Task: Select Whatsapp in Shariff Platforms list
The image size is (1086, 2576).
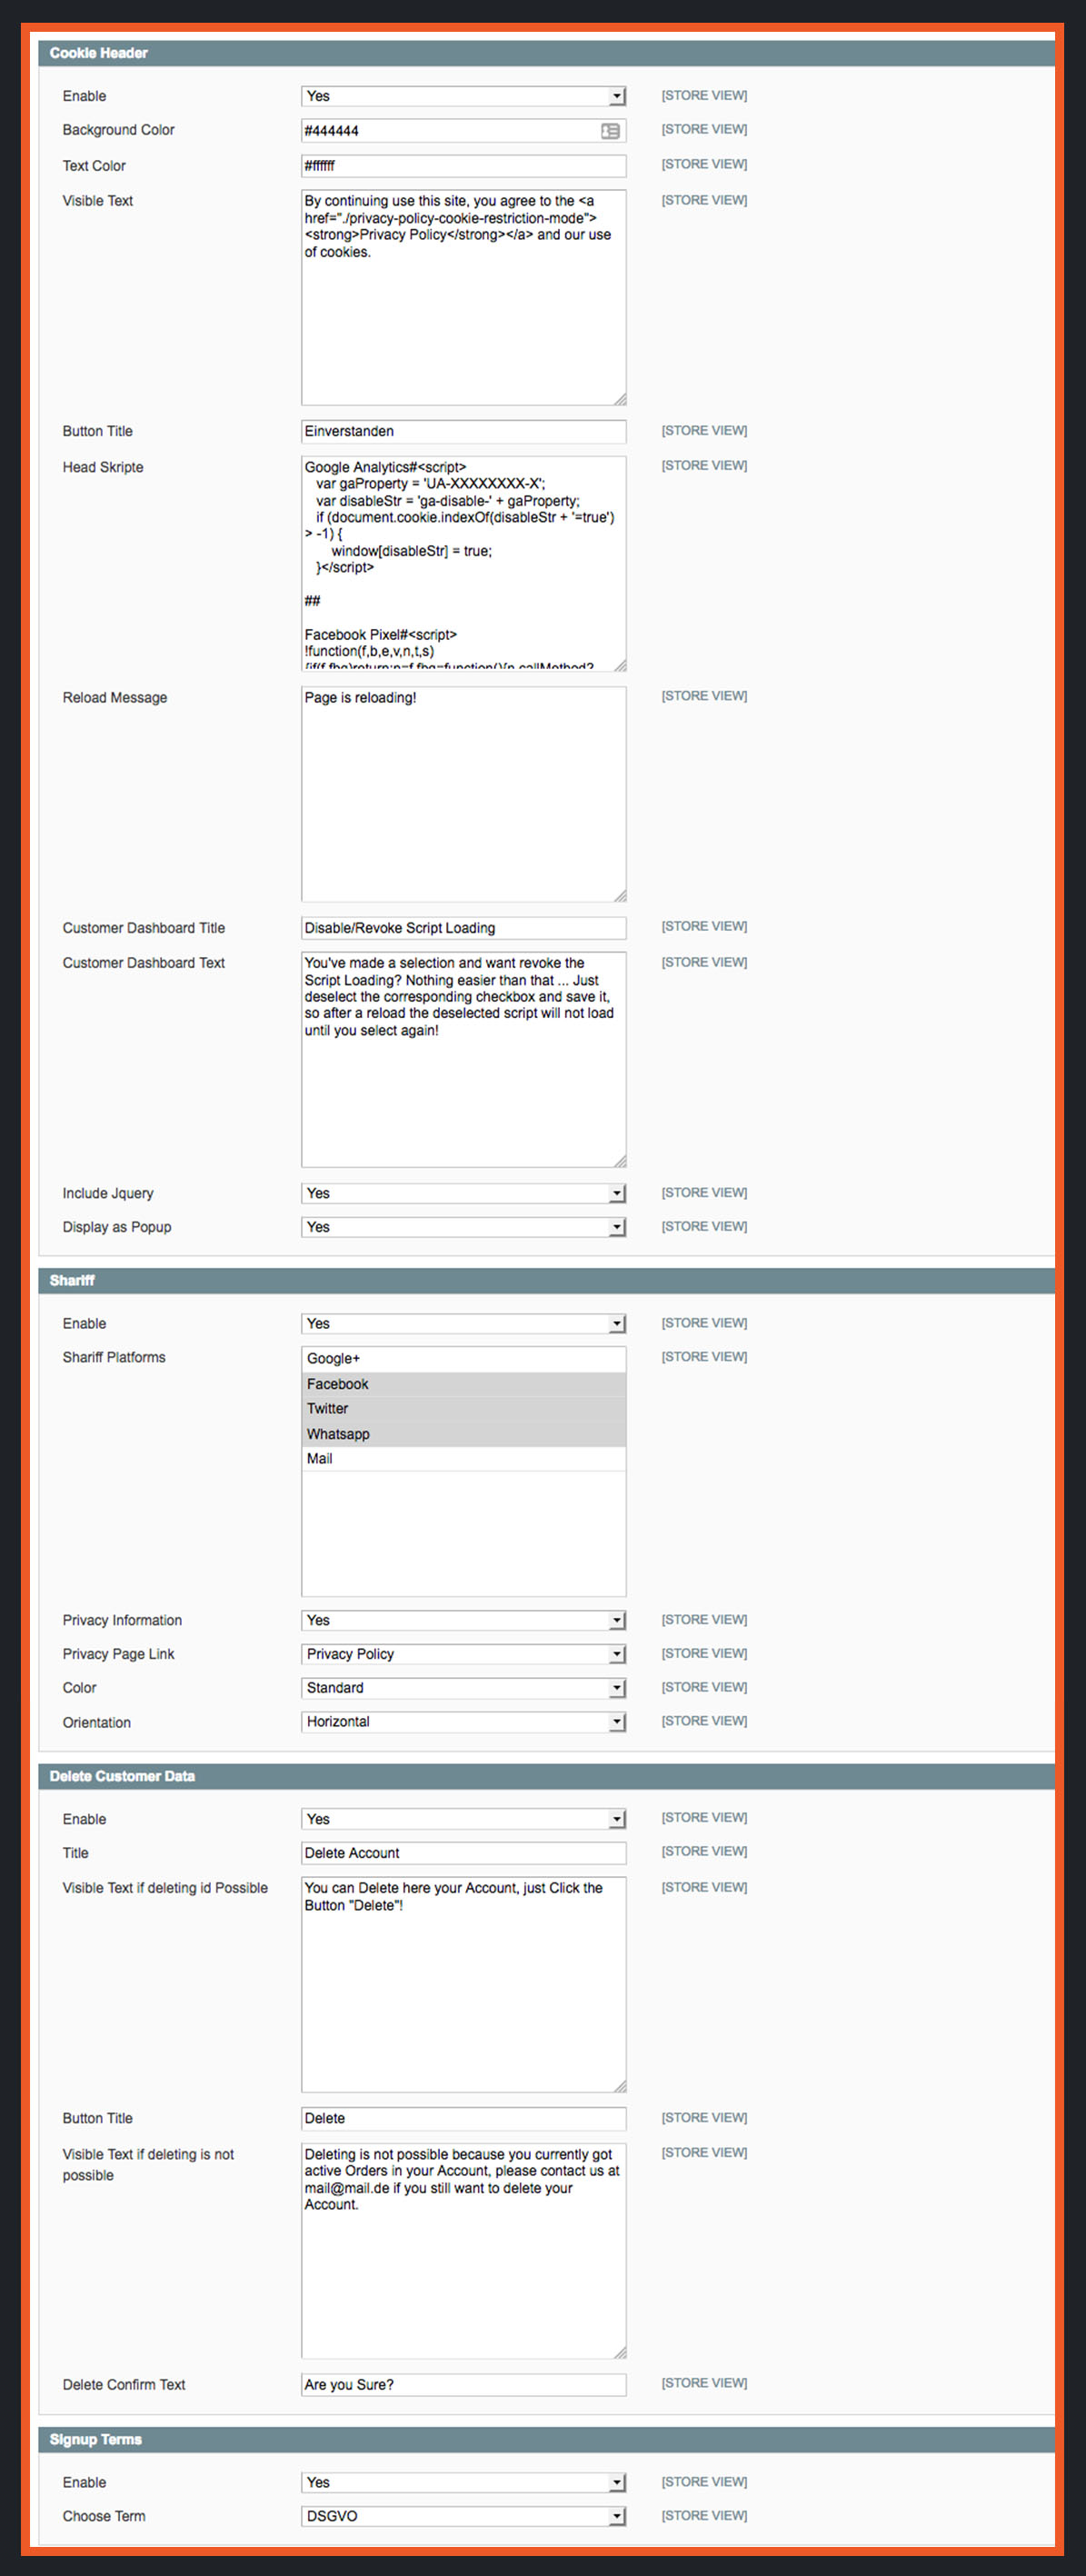Action: (463, 1434)
